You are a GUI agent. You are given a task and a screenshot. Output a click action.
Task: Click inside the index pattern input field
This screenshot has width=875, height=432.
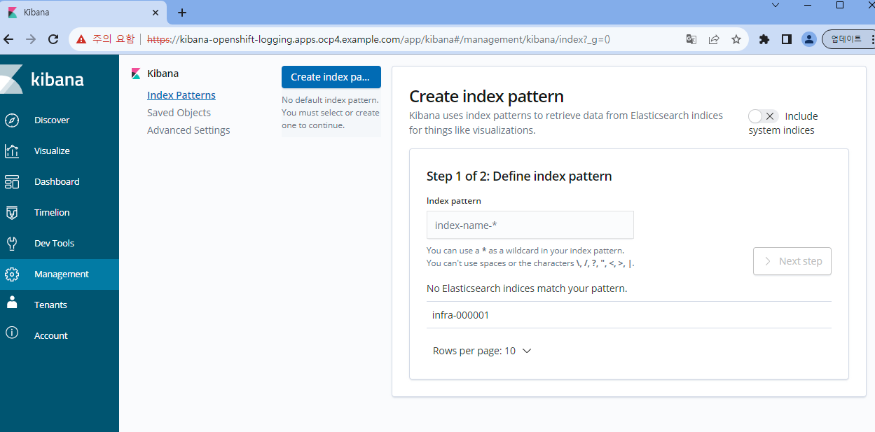(x=530, y=224)
